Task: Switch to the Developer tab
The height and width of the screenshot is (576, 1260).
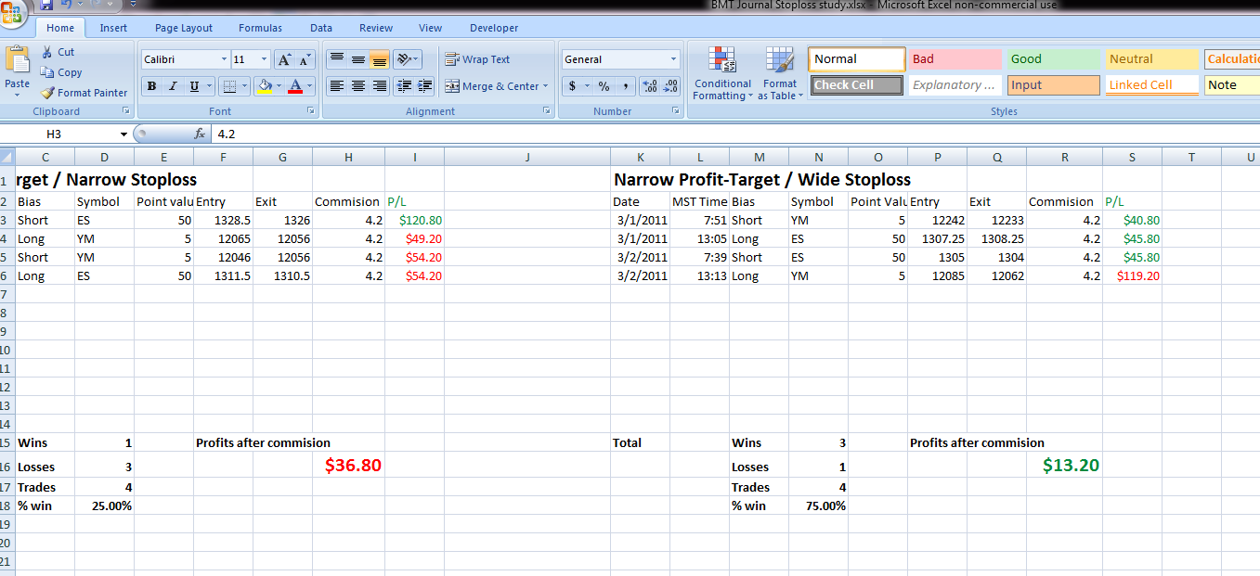Action: pos(494,28)
